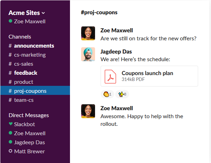Image resolution: width=211 pixels, height=163 pixels.
Task: Open the Coupons launch plan attachment
Action: (x=149, y=76)
